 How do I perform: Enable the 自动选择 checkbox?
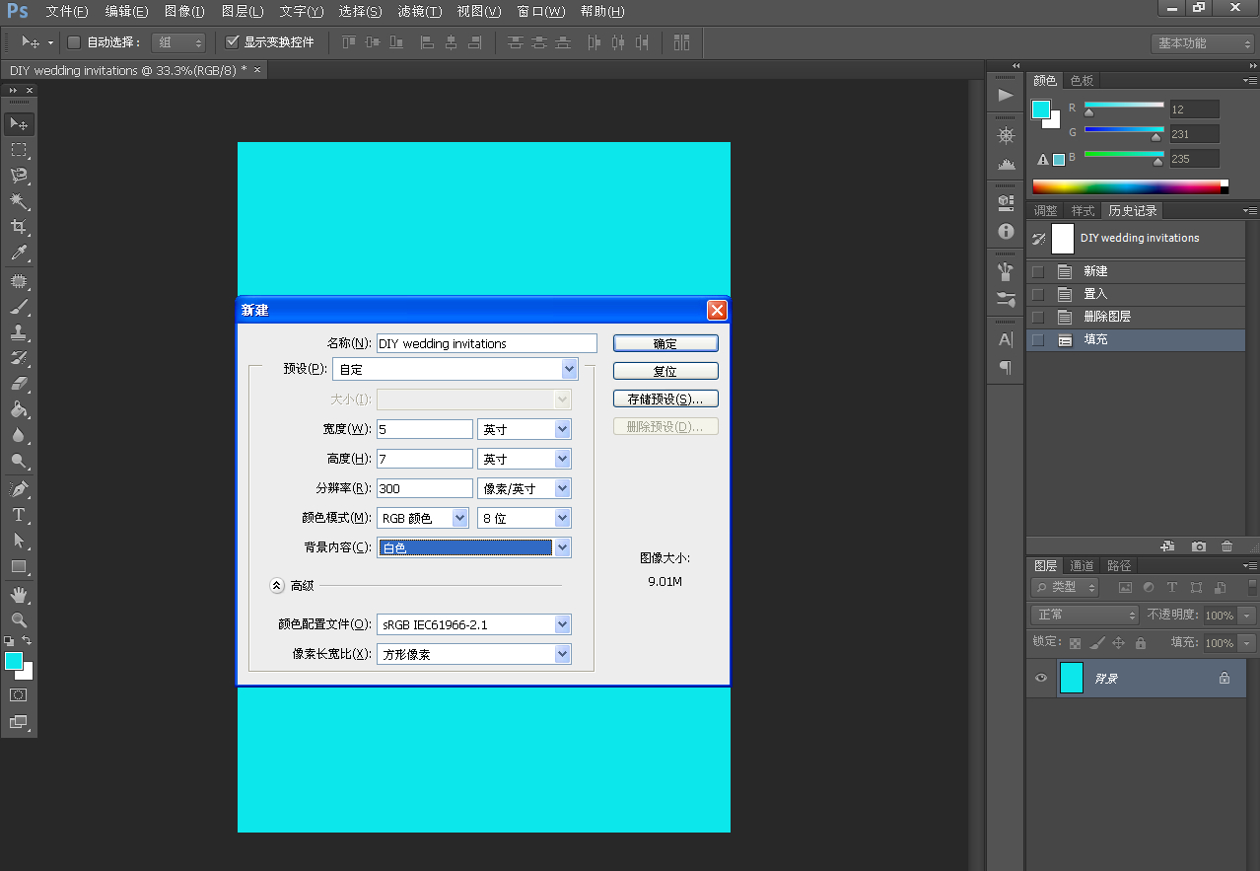(74, 42)
